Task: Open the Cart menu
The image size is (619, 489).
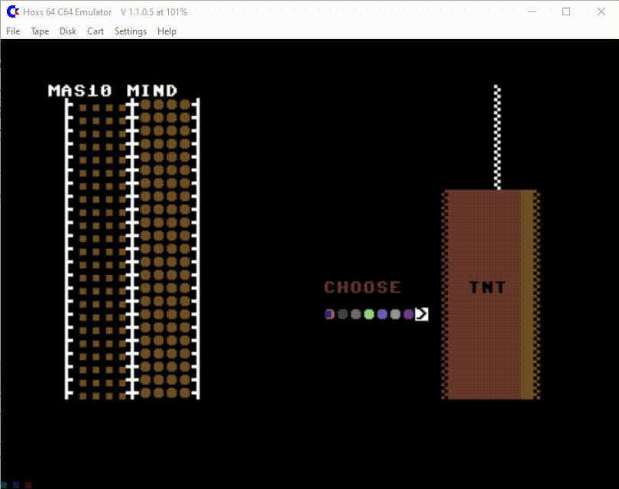Action: (x=96, y=31)
